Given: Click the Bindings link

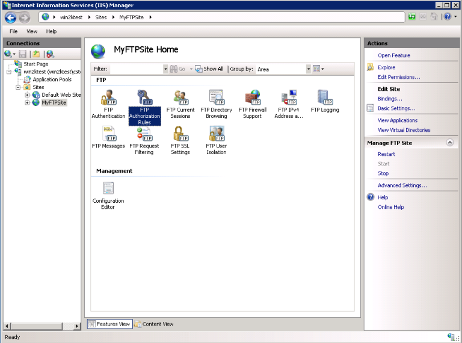Looking at the screenshot, I should coord(390,99).
